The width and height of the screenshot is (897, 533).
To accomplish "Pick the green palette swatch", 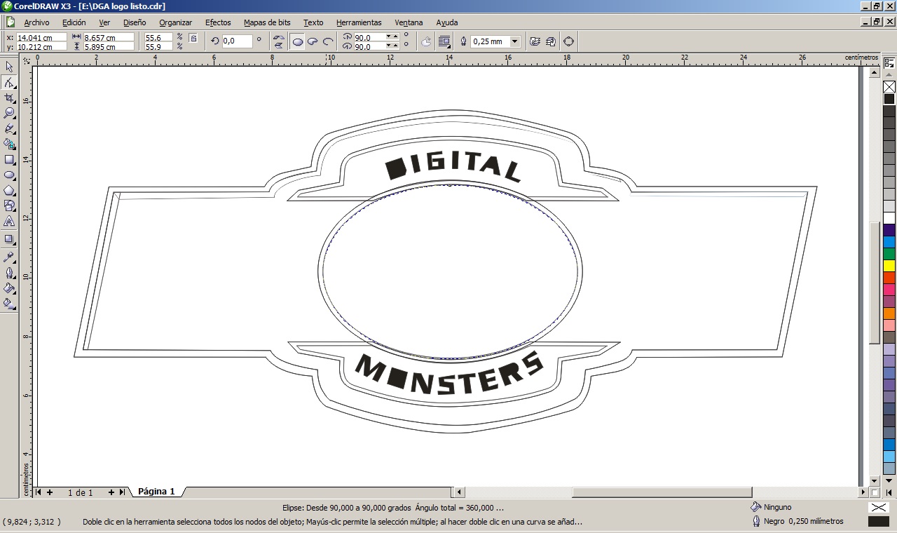I will (x=889, y=254).
